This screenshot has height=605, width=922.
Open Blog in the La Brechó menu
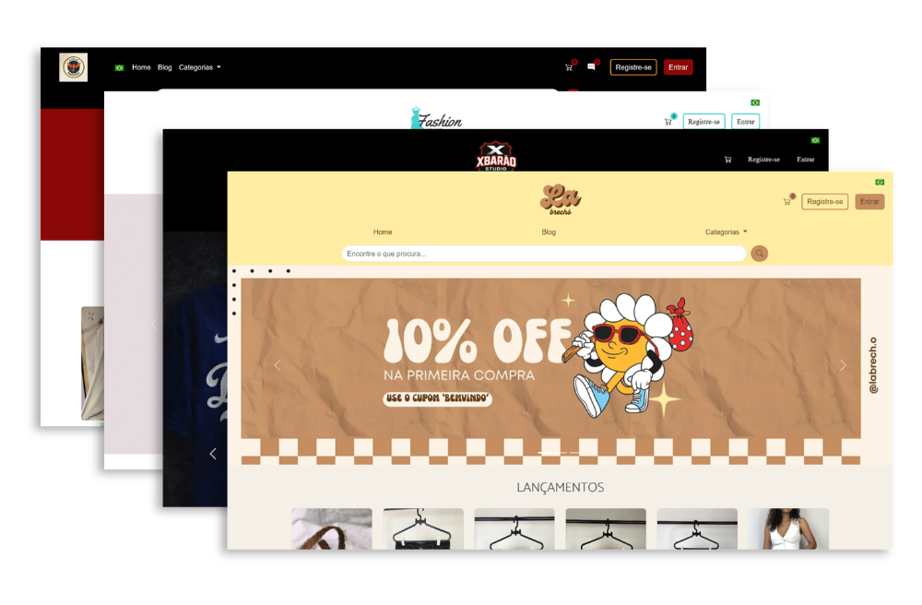click(549, 232)
